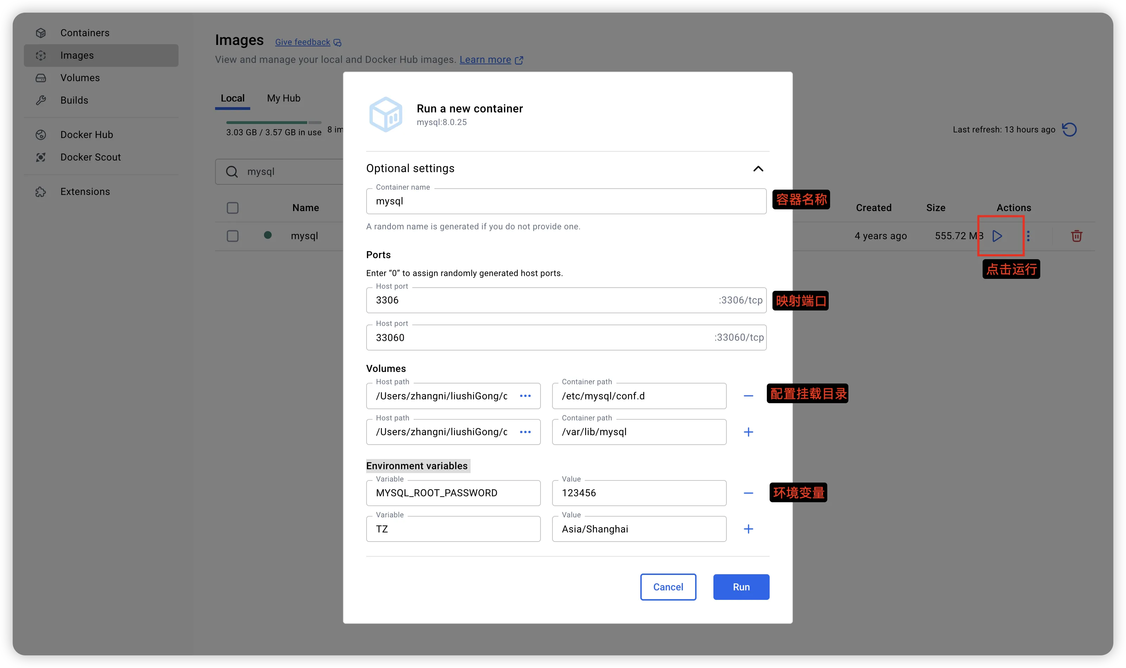
Task: Open Volumes in the sidebar
Action: point(101,78)
